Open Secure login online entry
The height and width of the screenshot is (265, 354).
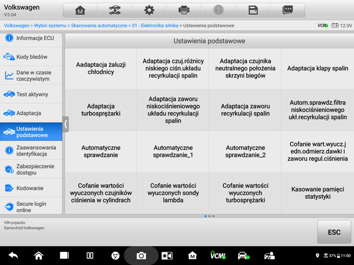click(x=31, y=207)
